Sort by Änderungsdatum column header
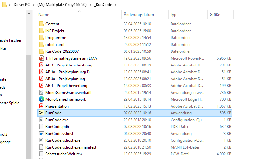The width and height of the screenshot is (269, 159). click(x=139, y=15)
